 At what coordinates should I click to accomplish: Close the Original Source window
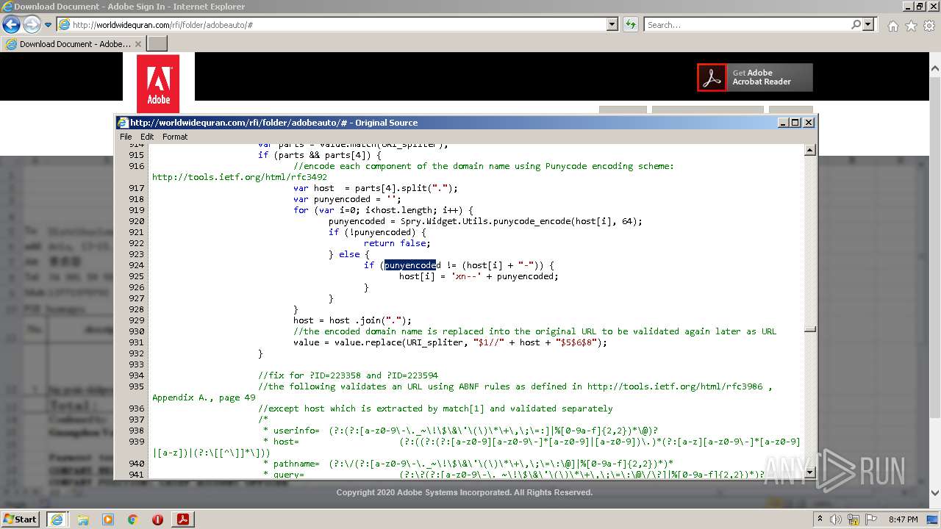pyautogui.click(x=809, y=123)
